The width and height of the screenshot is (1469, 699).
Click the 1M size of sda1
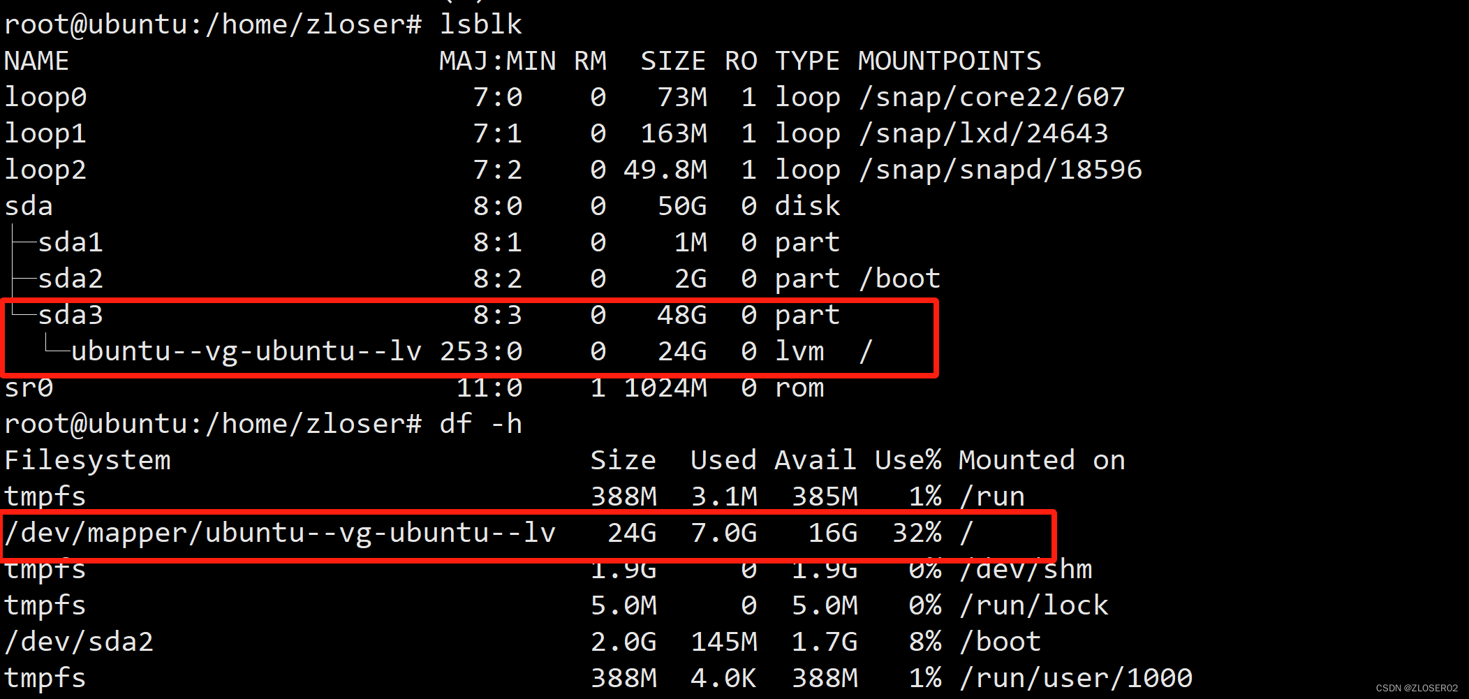coord(691,242)
